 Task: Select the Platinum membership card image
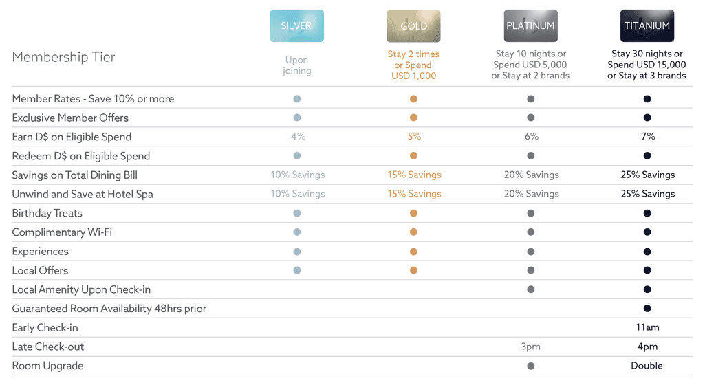click(x=530, y=25)
